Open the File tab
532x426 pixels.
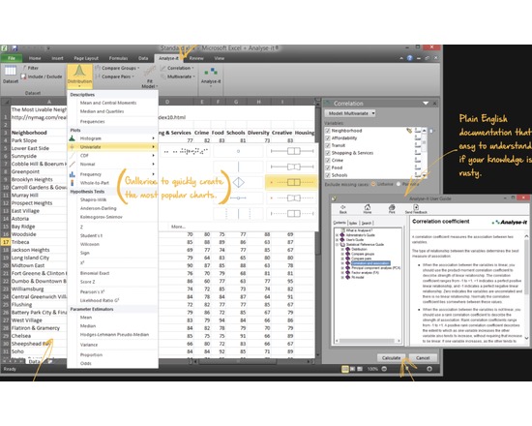(12, 58)
